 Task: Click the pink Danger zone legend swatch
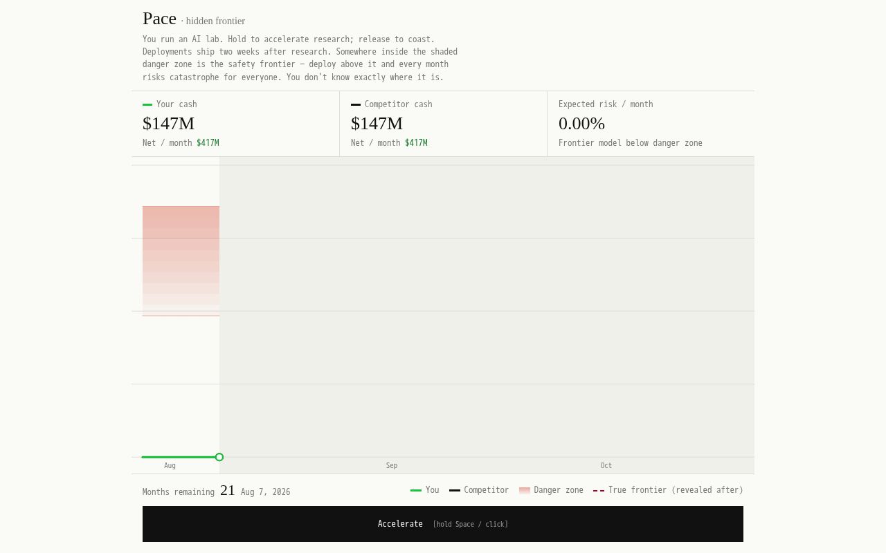(525, 490)
